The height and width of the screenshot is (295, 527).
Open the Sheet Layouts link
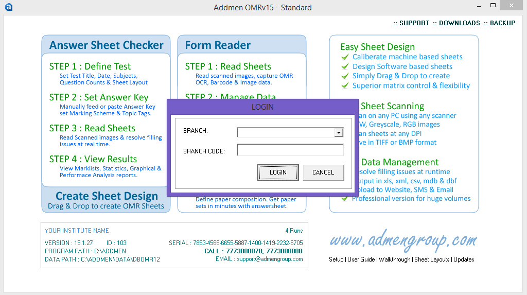coord(432,259)
